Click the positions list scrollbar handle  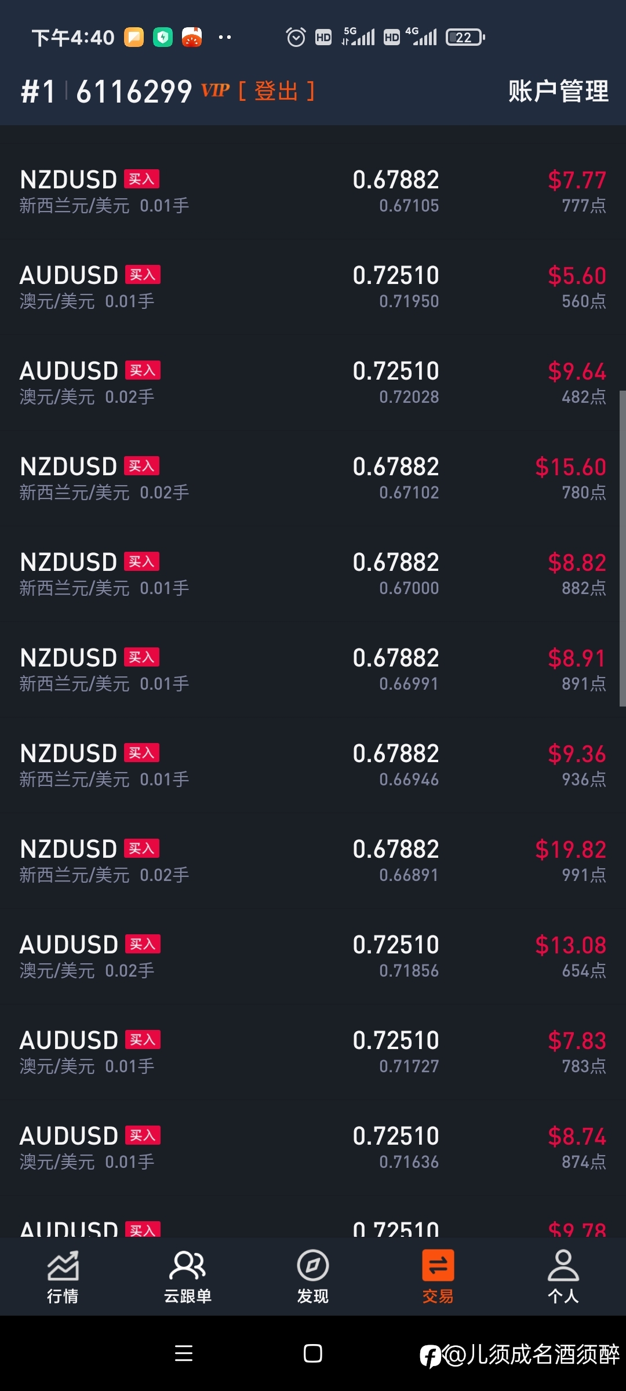tap(623, 548)
